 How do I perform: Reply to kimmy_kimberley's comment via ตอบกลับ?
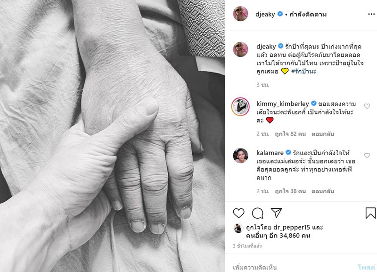point(323,134)
